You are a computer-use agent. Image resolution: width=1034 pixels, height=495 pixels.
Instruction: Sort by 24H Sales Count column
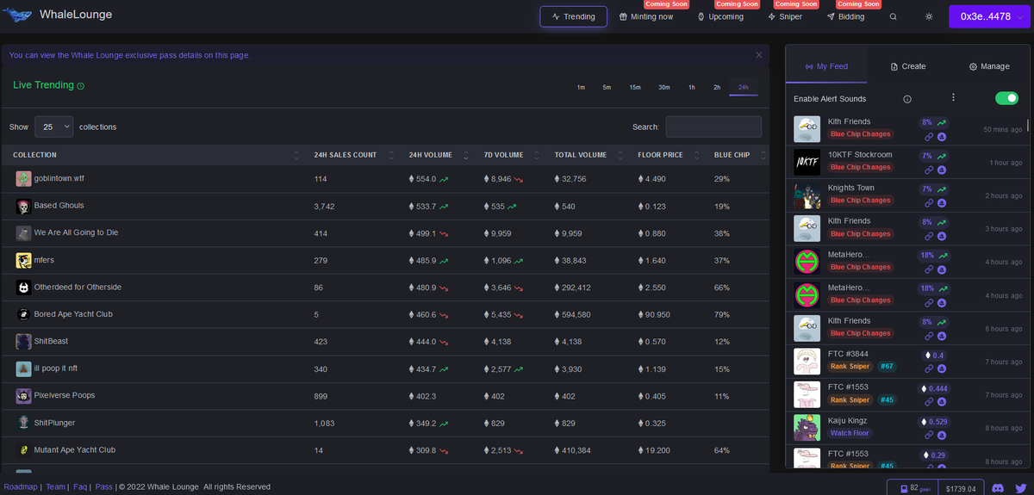(x=352, y=155)
